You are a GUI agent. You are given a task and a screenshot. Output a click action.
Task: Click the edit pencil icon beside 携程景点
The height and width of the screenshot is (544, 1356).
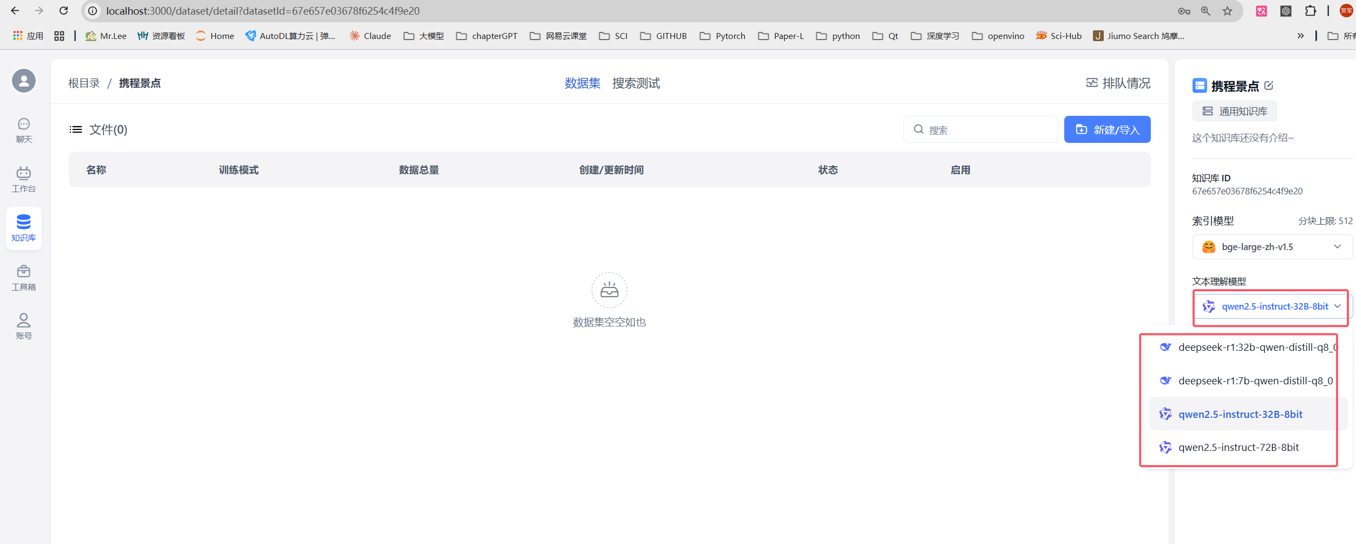point(1269,86)
